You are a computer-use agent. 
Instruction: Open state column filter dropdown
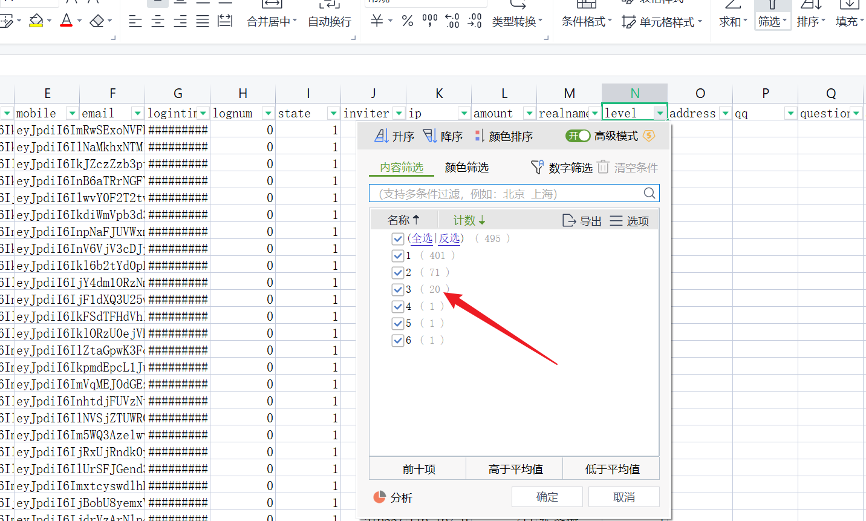pyautogui.click(x=334, y=113)
